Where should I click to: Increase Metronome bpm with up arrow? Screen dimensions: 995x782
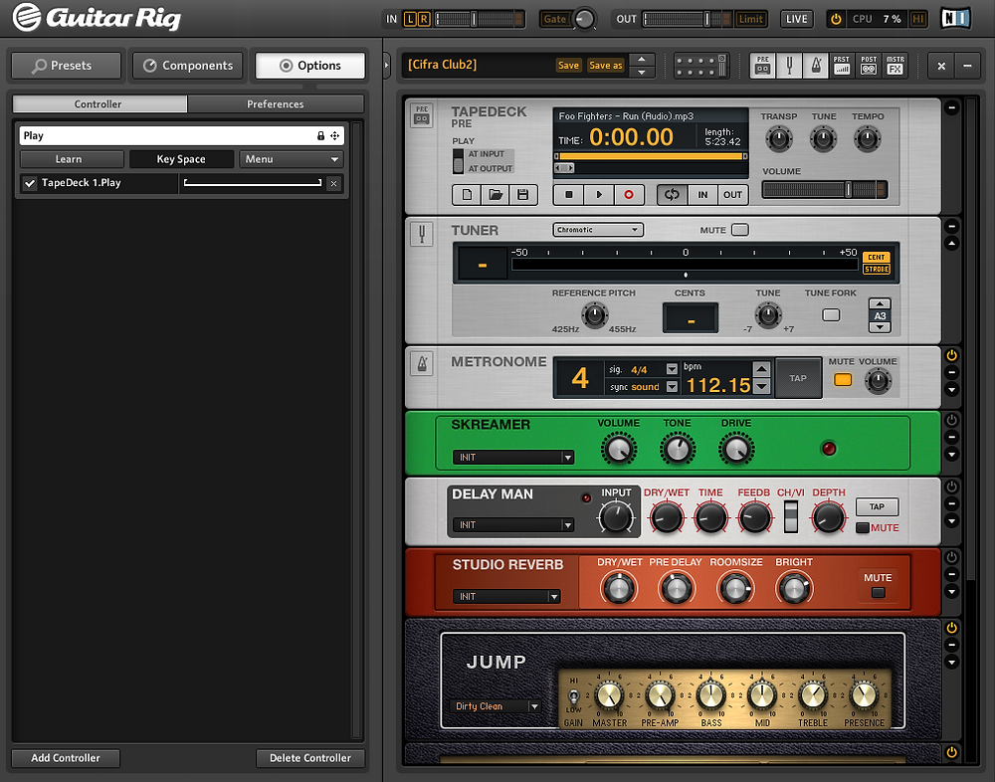point(761,369)
